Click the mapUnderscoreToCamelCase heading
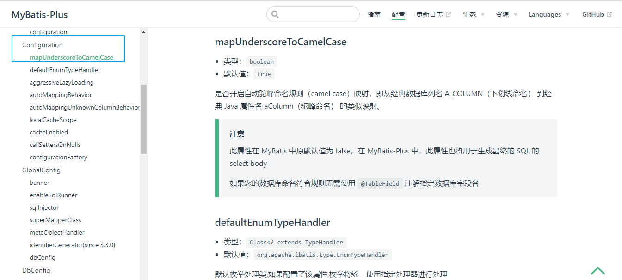 (281, 42)
